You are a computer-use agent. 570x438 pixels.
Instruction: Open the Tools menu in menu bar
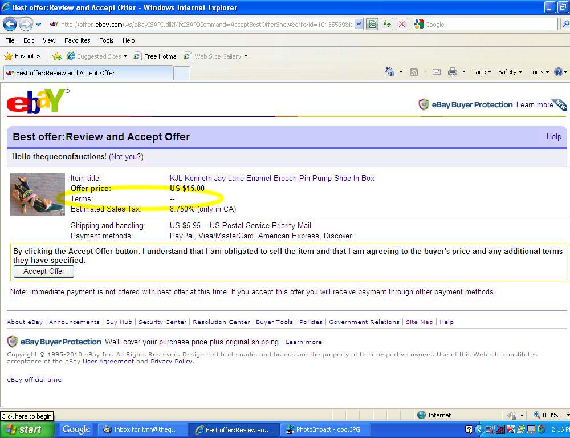[x=107, y=40]
